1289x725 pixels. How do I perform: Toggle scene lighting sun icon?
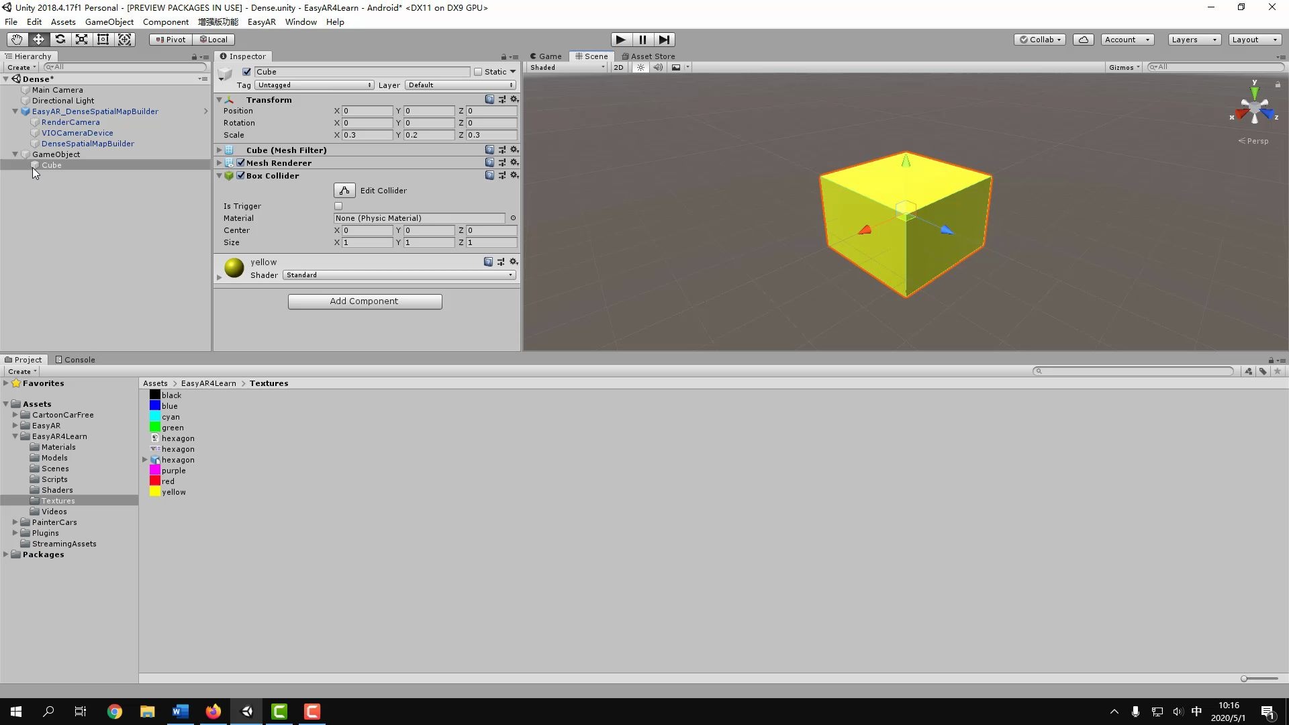640,67
